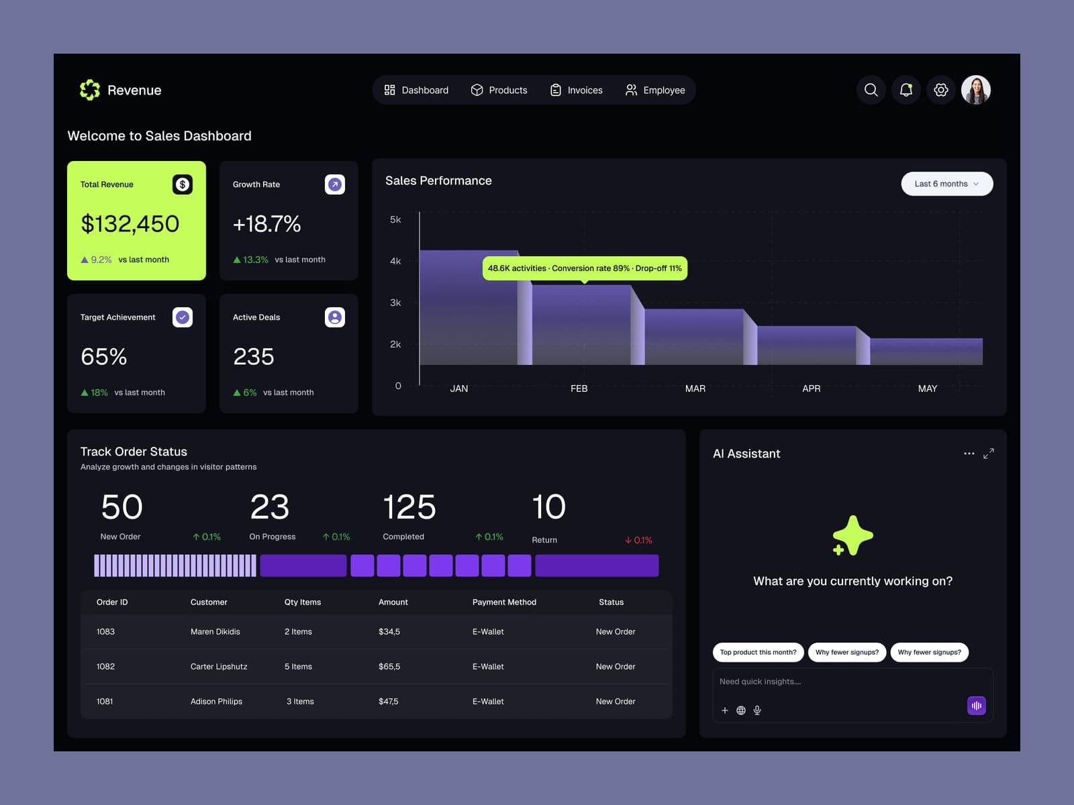Click the middle Why fewer signups? suggestion
This screenshot has height=805, width=1074.
[847, 652]
